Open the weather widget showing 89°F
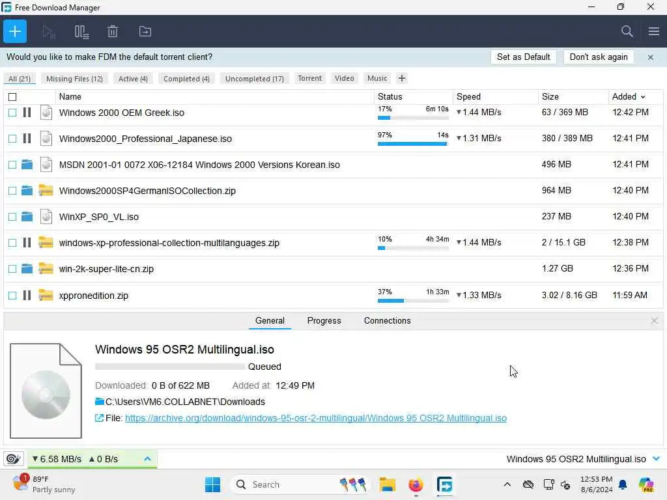 point(44,484)
